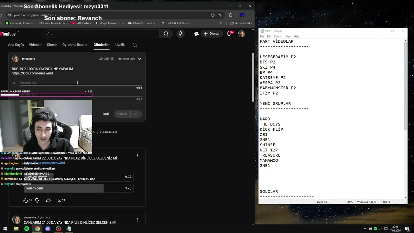Open the Gönder button dropdown arrow
The height and width of the screenshot is (233, 414).
[x=136, y=114]
